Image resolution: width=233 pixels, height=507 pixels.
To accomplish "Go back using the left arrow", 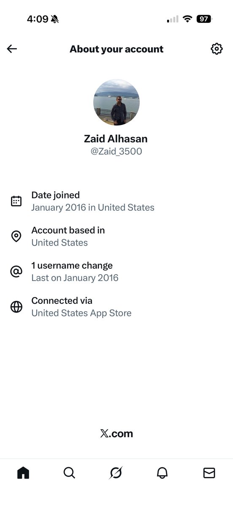I will [12, 49].
